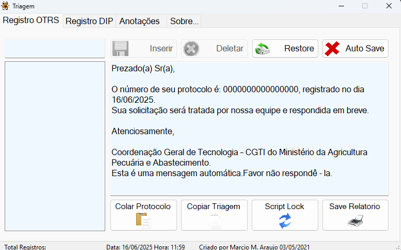Click the Restore button label
Image resolution: width=401 pixels, height=250 pixels.
coord(299,48)
